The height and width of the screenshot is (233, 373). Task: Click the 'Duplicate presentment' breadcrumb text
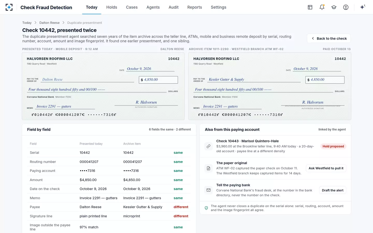(x=85, y=23)
